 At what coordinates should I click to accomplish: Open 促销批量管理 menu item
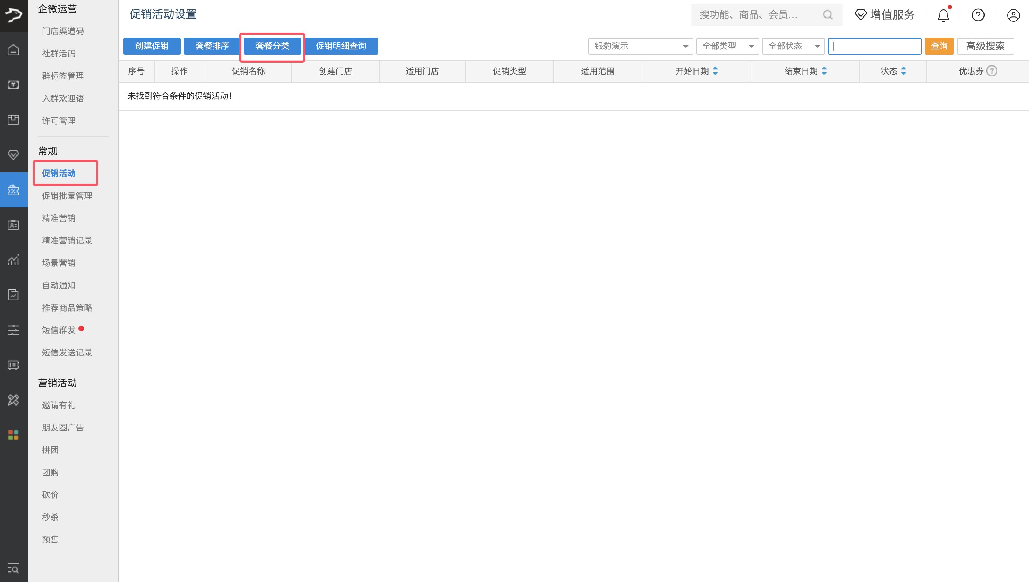tap(67, 195)
